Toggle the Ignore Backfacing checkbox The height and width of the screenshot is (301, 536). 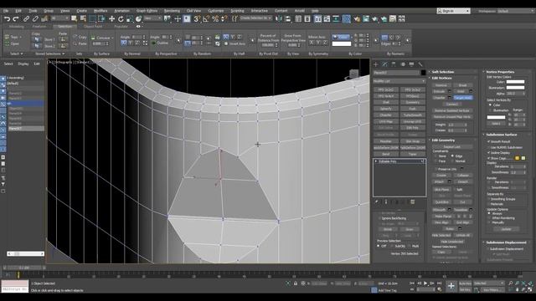379,218
